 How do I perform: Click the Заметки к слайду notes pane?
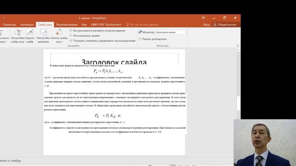(11, 161)
